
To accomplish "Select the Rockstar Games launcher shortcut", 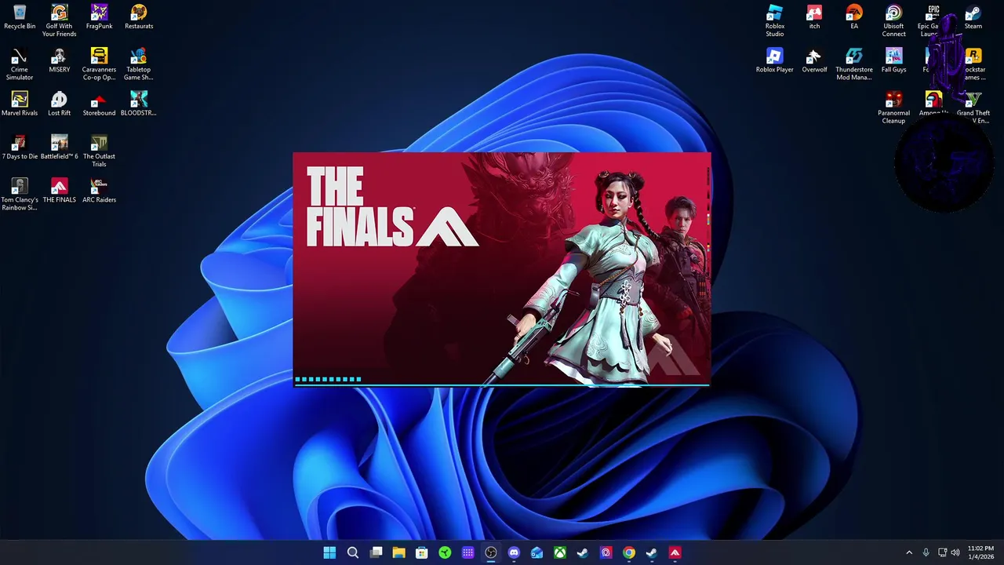I will click(973, 64).
